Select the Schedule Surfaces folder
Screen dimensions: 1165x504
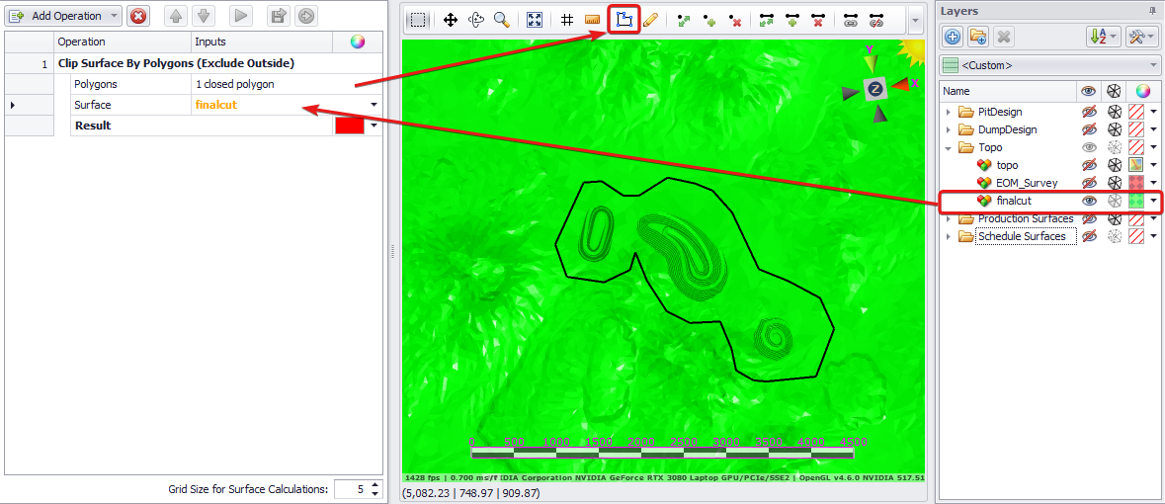tap(1022, 236)
